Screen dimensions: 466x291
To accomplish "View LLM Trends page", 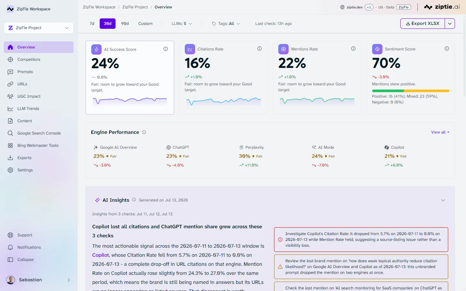I will [x=39, y=109].
